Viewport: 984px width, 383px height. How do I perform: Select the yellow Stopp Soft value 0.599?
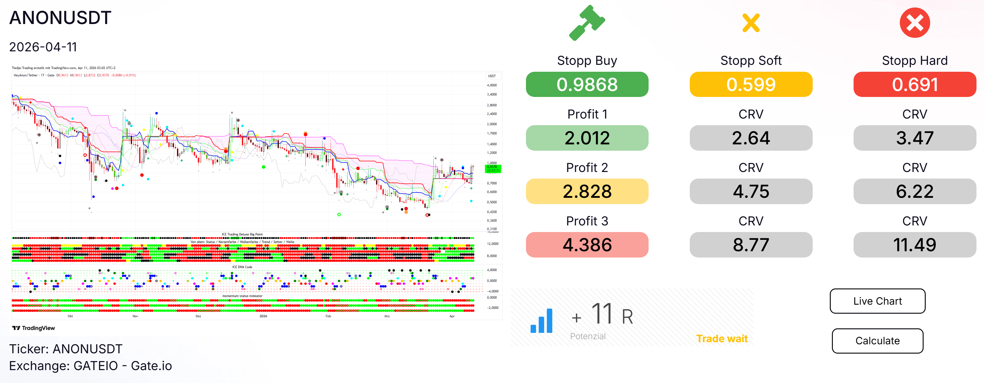coord(750,84)
